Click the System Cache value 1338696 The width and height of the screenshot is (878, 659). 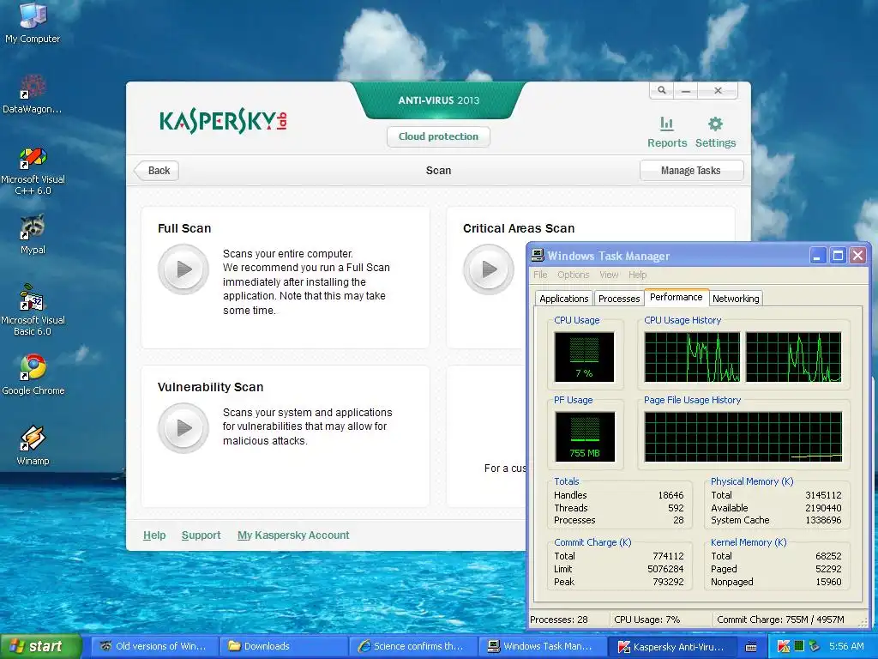pos(823,520)
